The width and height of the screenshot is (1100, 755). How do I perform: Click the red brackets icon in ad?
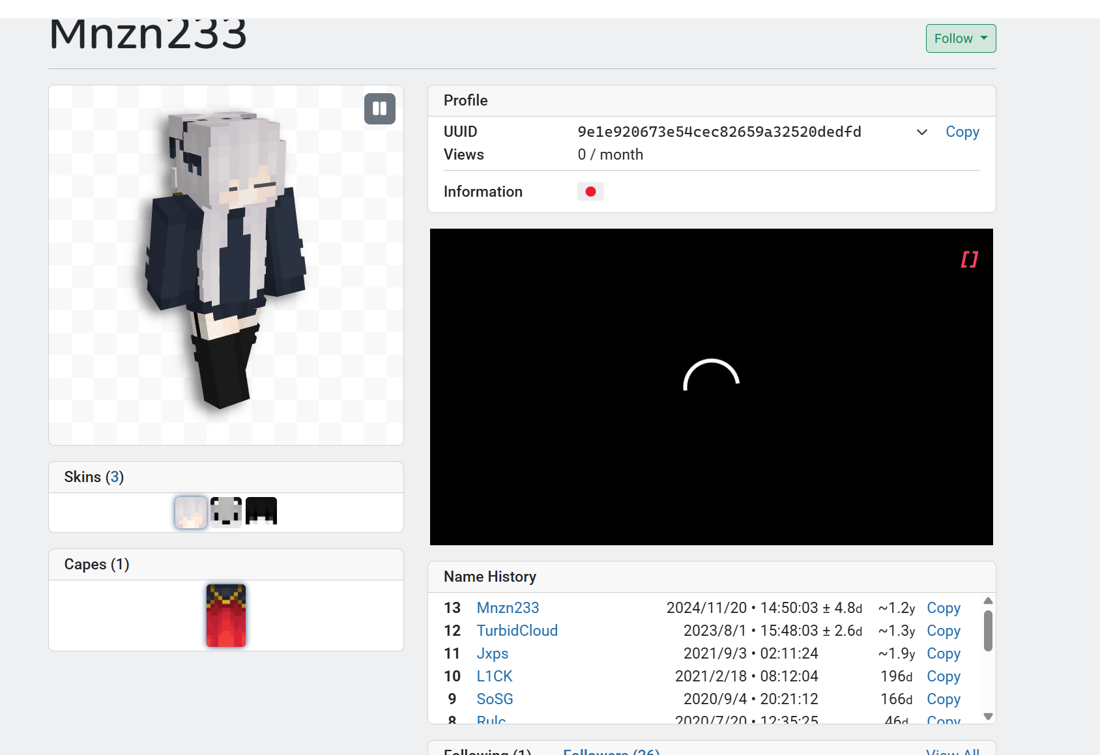point(969,259)
